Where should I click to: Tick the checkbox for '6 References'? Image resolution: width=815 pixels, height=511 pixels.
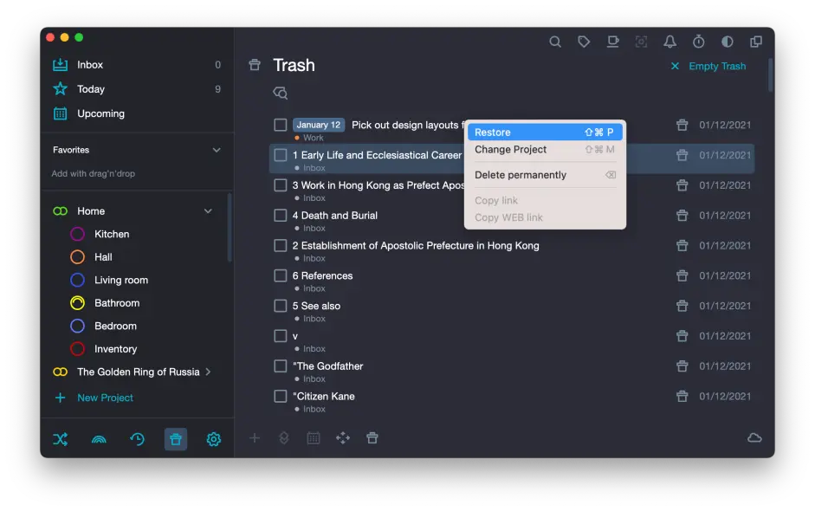pos(281,275)
